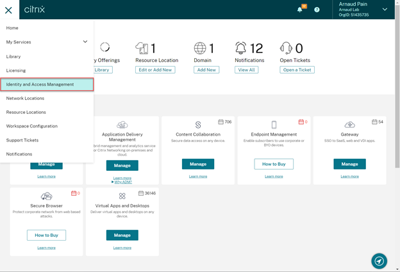The width and height of the screenshot is (400, 272).
Task: Expand the Why ADM? disclosure link
Action: [122, 182]
